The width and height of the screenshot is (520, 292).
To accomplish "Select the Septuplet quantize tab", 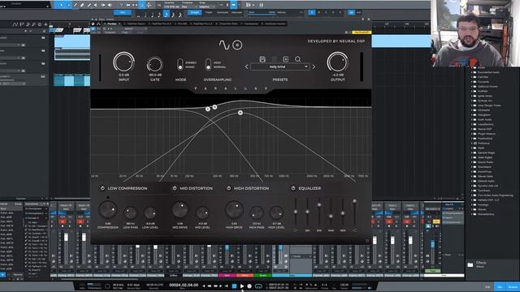I will [236, 13].
